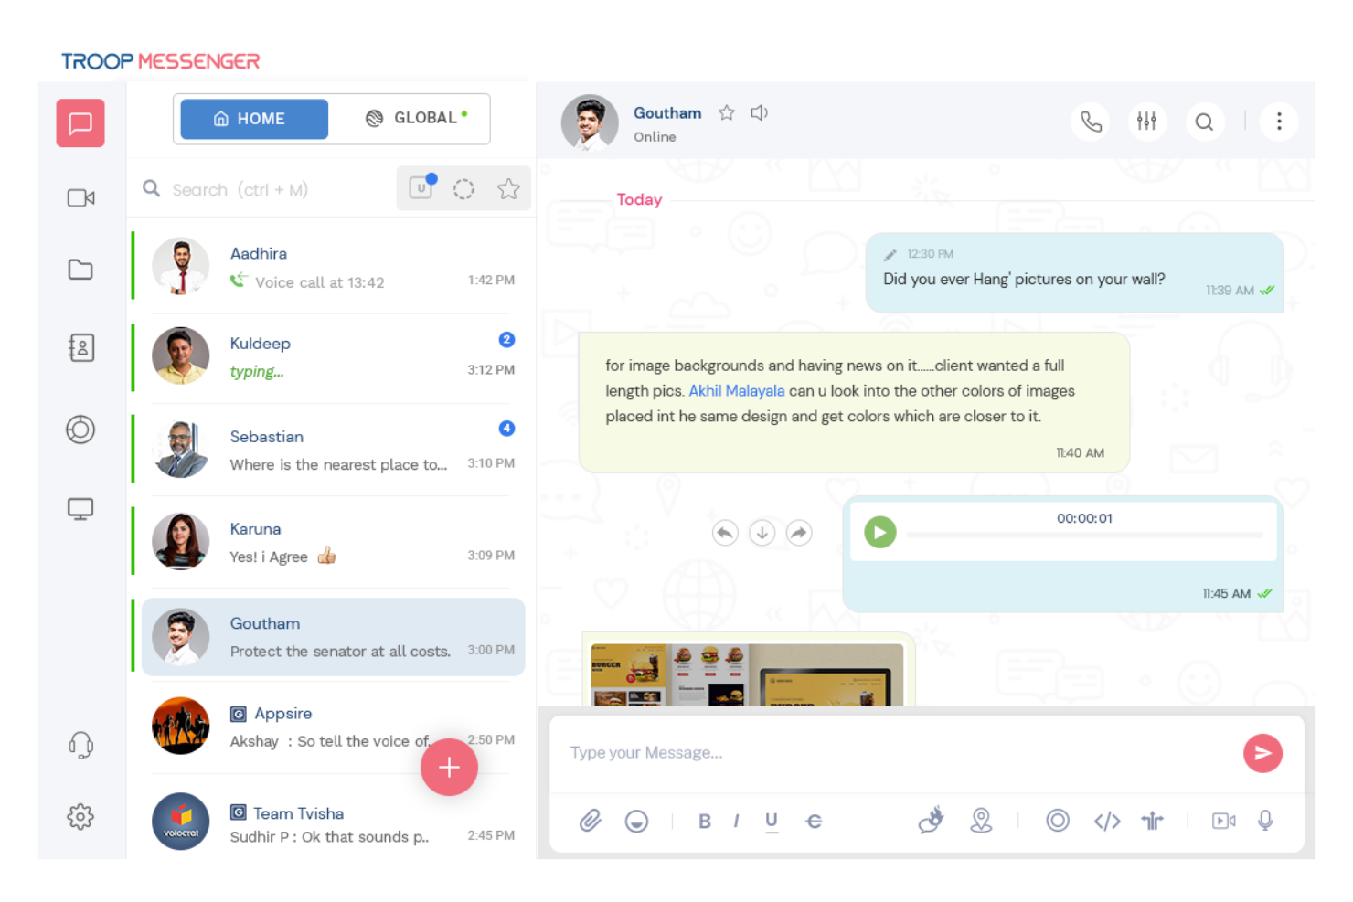The height and width of the screenshot is (902, 1353).
Task: Show favorite chats using the star filter
Action: 508,188
